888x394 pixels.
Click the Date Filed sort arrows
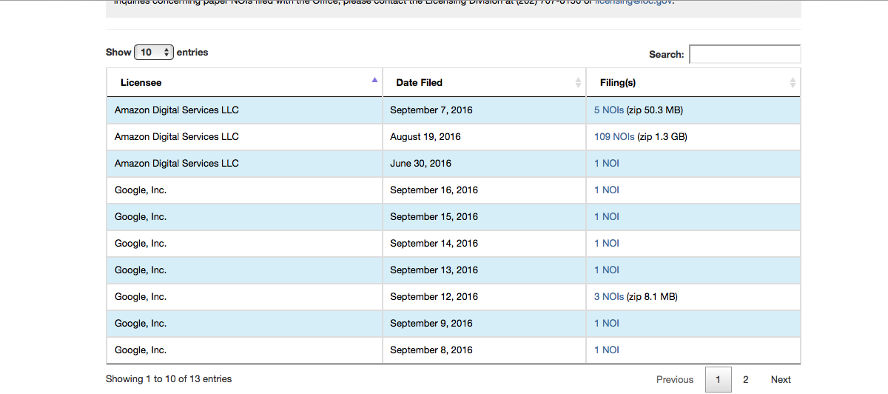point(578,82)
